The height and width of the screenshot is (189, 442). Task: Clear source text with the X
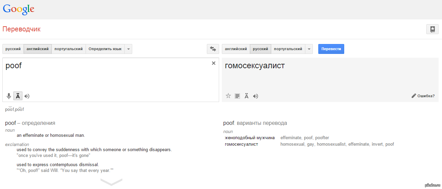pos(214,63)
